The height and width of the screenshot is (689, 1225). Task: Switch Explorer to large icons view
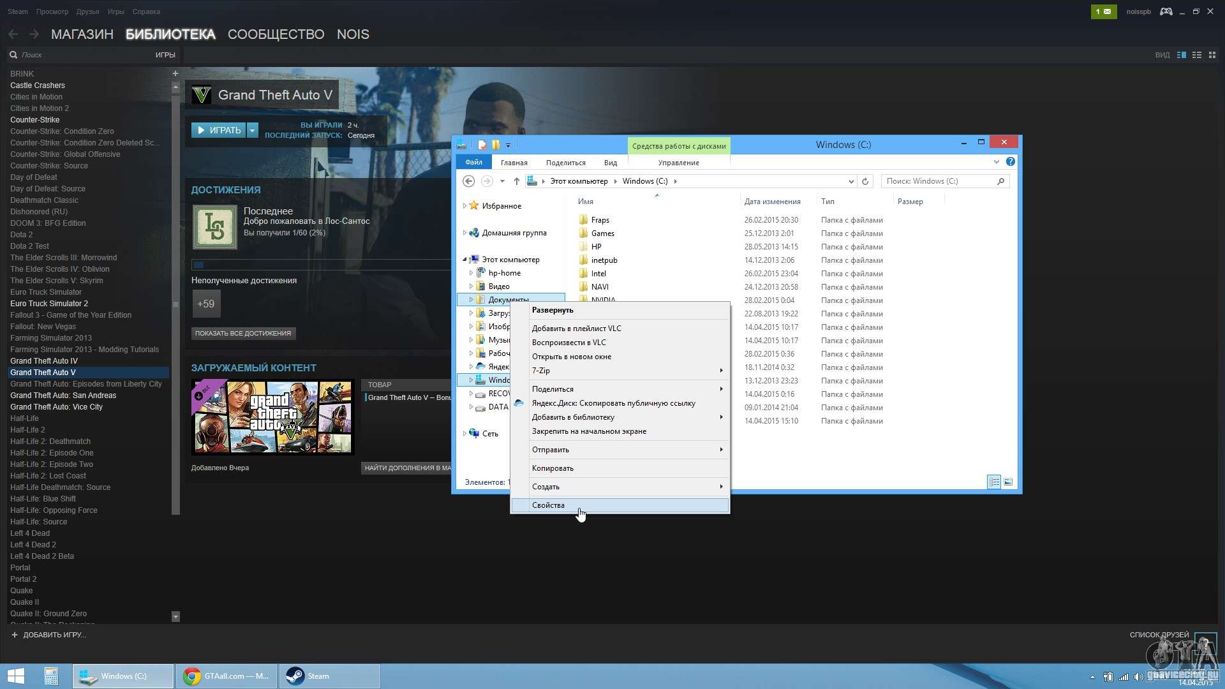[x=1008, y=482]
